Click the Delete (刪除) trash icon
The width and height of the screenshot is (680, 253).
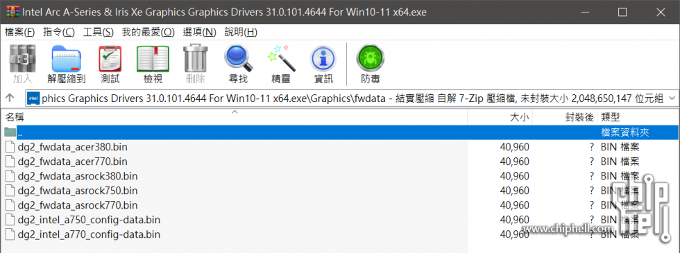(196, 58)
